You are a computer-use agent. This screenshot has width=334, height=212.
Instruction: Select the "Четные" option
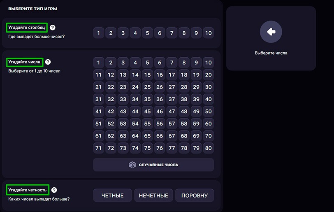coord(112,196)
